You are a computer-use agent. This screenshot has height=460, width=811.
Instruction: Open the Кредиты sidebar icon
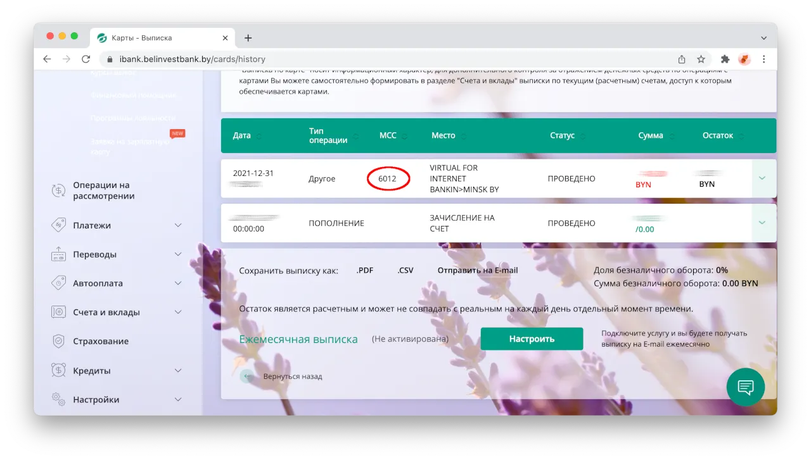click(58, 370)
